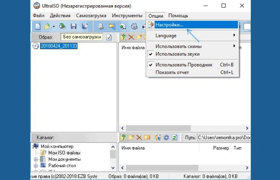Click the Compress ISO disc icon

123,26
